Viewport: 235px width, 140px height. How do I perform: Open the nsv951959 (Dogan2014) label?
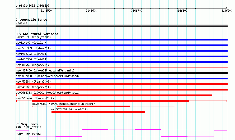pos(32,65)
